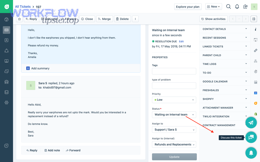The height and width of the screenshot is (162, 260).
Task: Open the user avatar S in top bar
Action: pyautogui.click(x=254, y=7)
